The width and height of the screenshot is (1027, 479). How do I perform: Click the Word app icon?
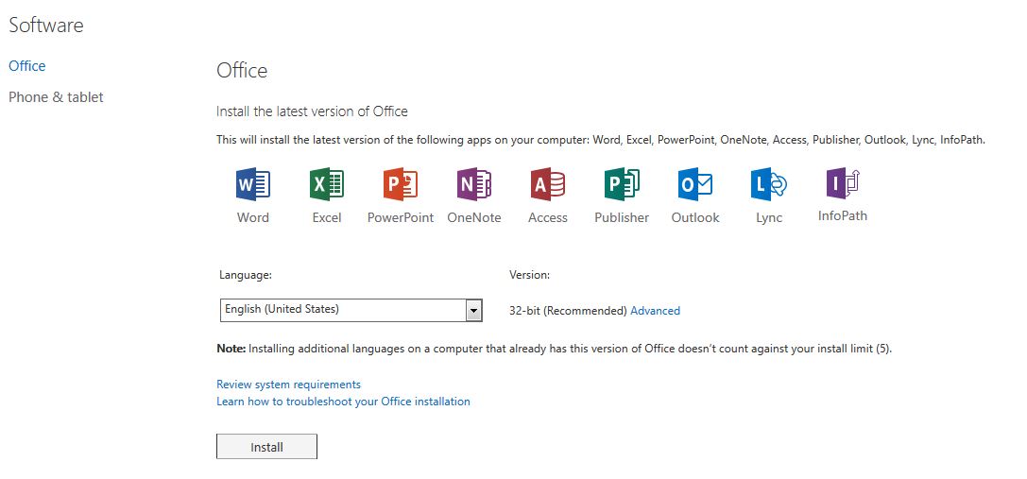tap(252, 184)
